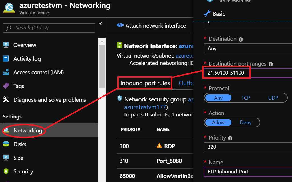Click the Destination port ranges info icon
This screenshot has width=292, height=182.
271,64
